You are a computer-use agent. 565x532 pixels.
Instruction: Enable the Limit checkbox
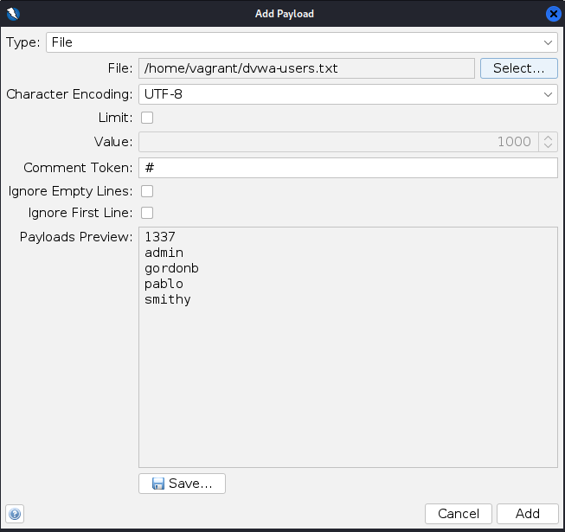tap(147, 118)
